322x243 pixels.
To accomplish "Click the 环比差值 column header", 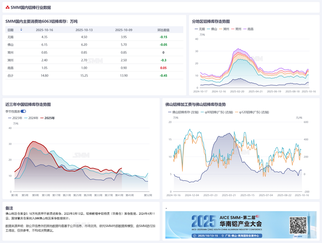I will [x=163, y=30].
